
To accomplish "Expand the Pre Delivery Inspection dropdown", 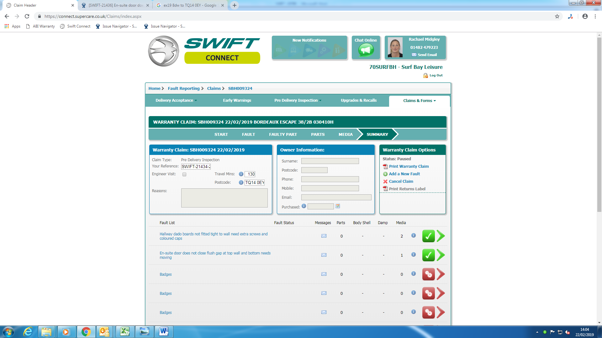I will coord(298,100).
